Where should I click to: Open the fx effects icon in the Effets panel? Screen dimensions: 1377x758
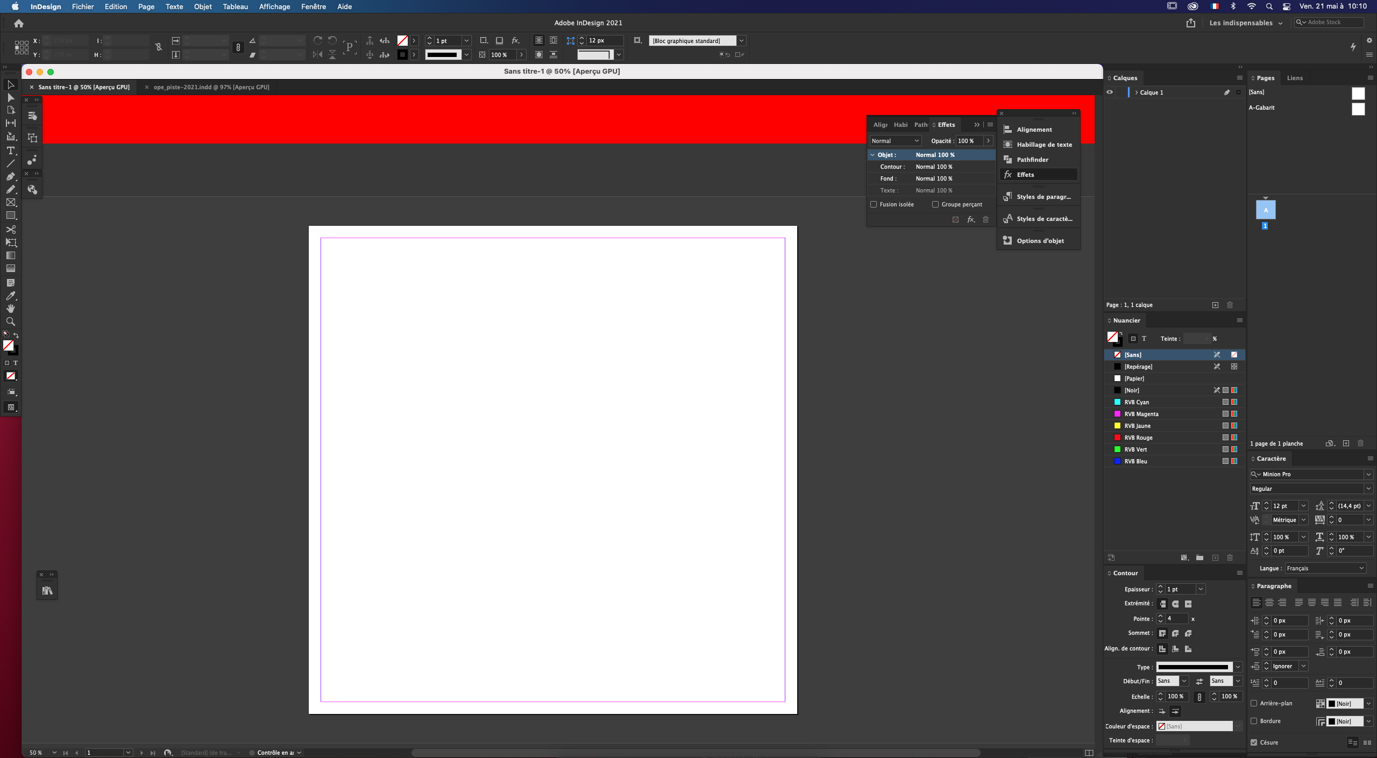(970, 219)
